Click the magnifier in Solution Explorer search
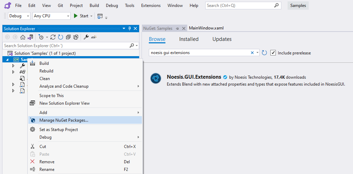Screen dimensions: 353x174 point(132,45)
